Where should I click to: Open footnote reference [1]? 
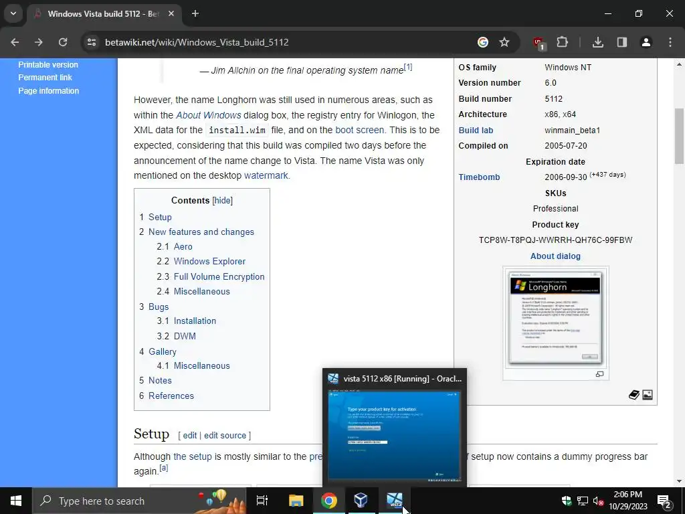408,67
